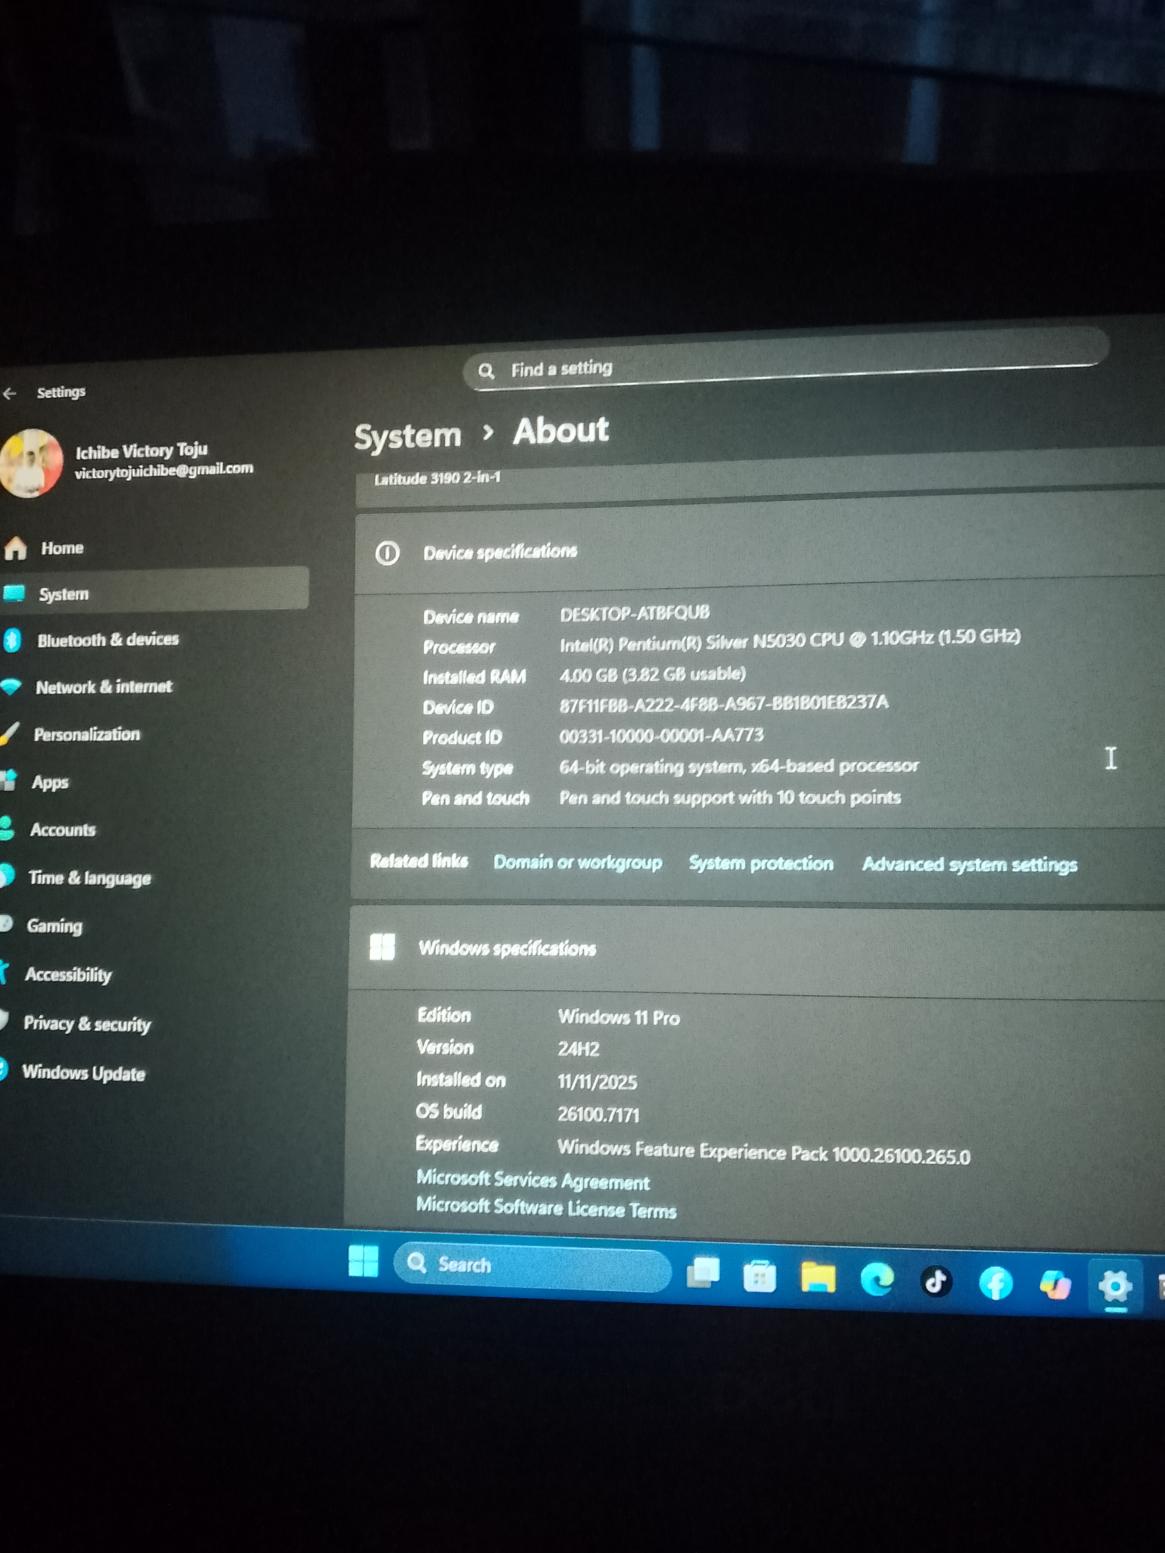This screenshot has width=1165, height=1553.
Task: Open the Home settings page
Action: [x=62, y=548]
